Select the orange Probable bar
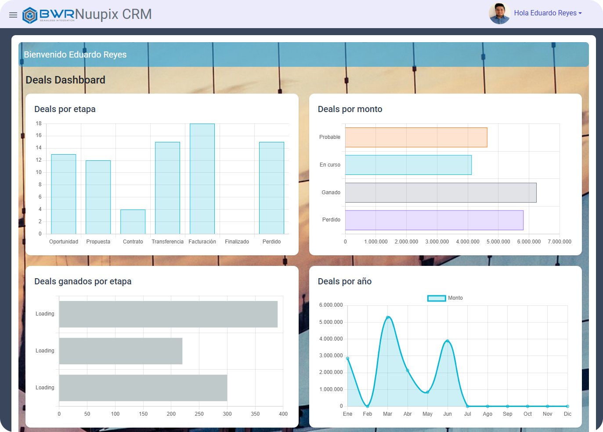Screen dimensions: 603x432 point(416,137)
